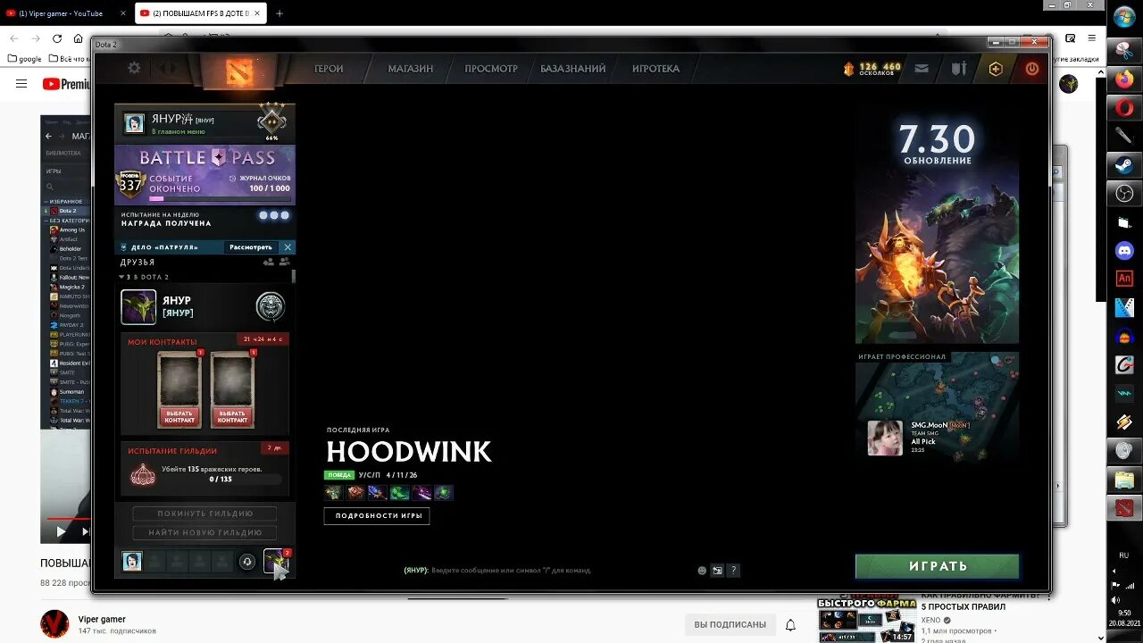
Task: Open party avatar with red notification badge
Action: click(x=276, y=562)
